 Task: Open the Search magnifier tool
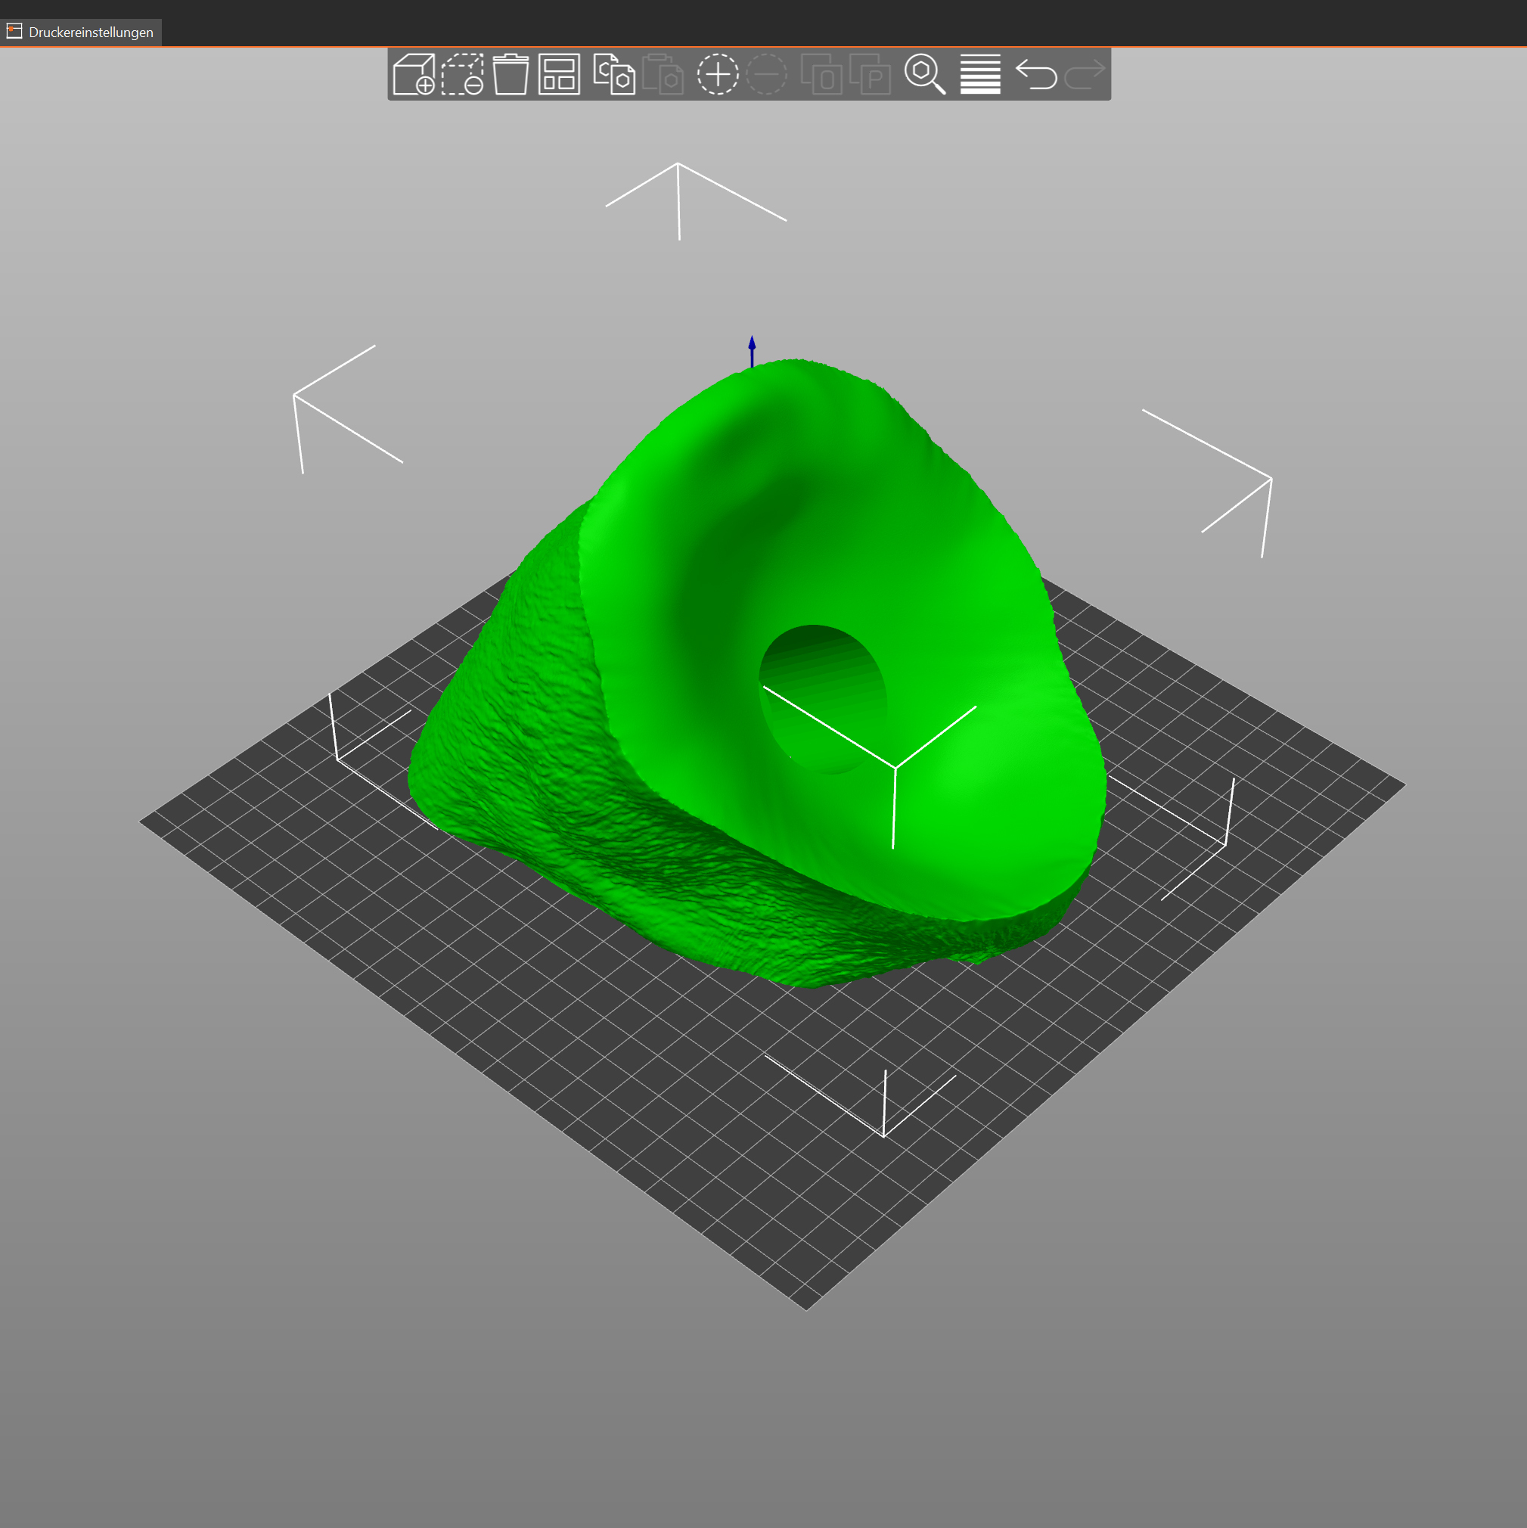(924, 74)
